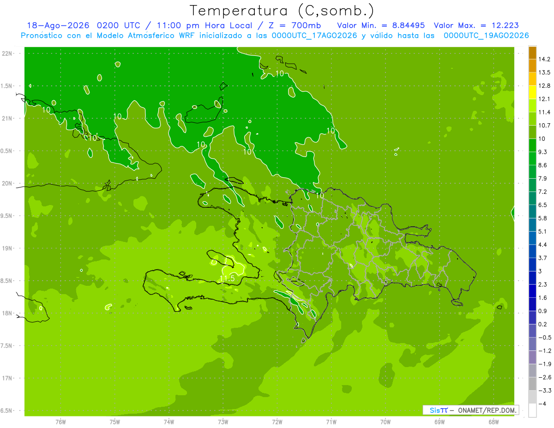554x428 pixels.
Task: Click the "22N" latitude axis label
Action: point(7,54)
